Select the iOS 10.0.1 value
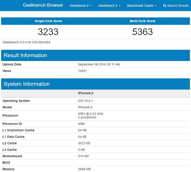 85,101
